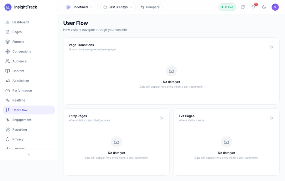Image resolution: width=285 pixels, height=181 pixels.
Task: Click the globe icon beside undefined
Action: tap(68, 7)
